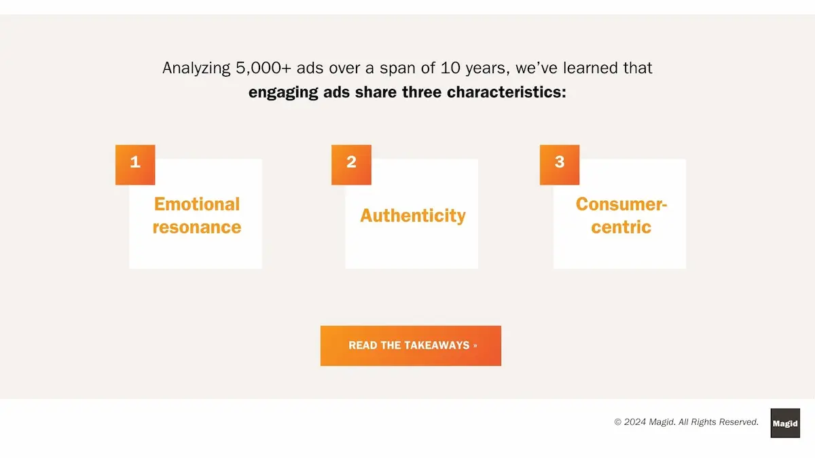Click the "All Rights Reserved." footer text
The height and width of the screenshot is (458, 815).
719,422
